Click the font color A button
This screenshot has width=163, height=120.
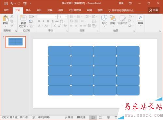coord(39,26)
